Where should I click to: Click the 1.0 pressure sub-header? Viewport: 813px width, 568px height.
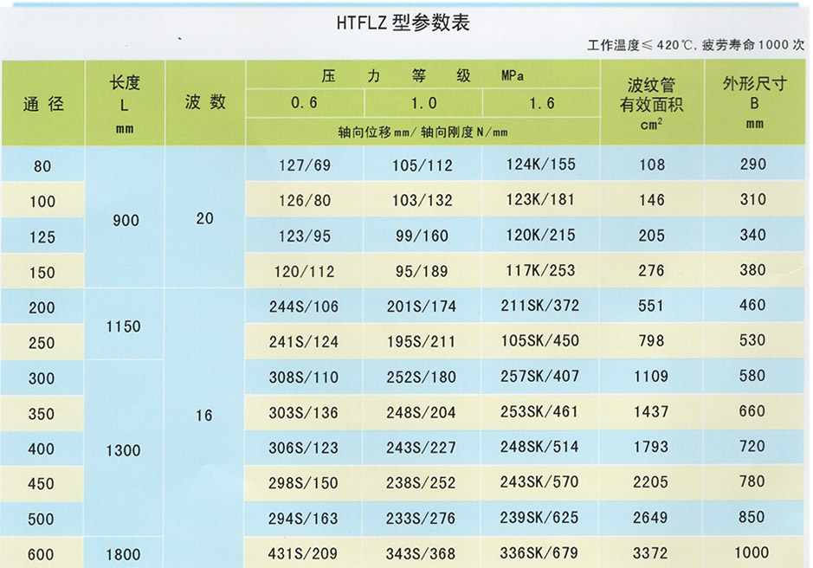423,103
